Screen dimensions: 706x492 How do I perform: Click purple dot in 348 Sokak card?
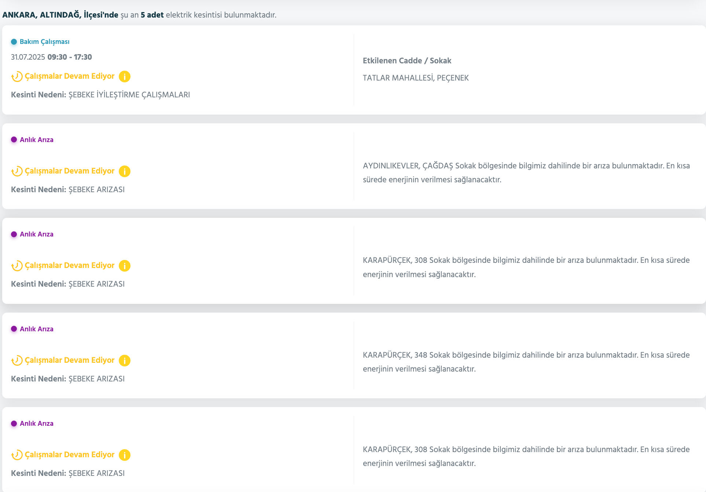tap(14, 329)
